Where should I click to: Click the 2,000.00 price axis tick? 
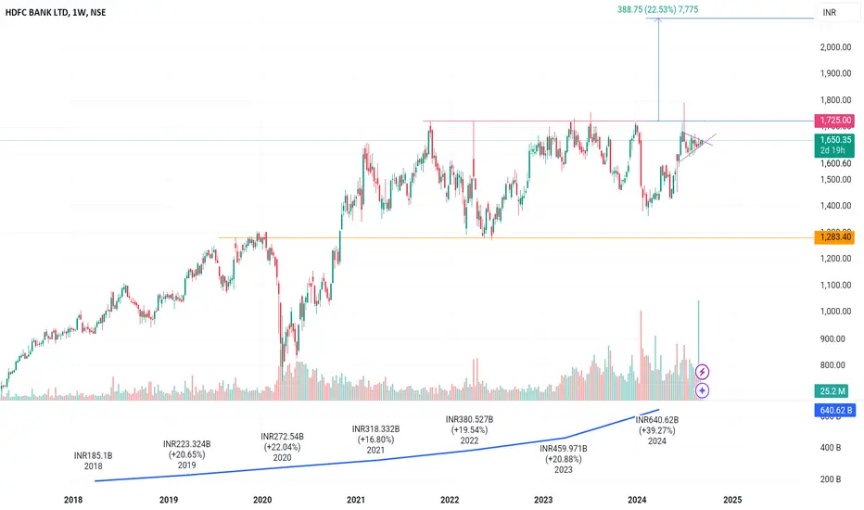[x=835, y=47]
